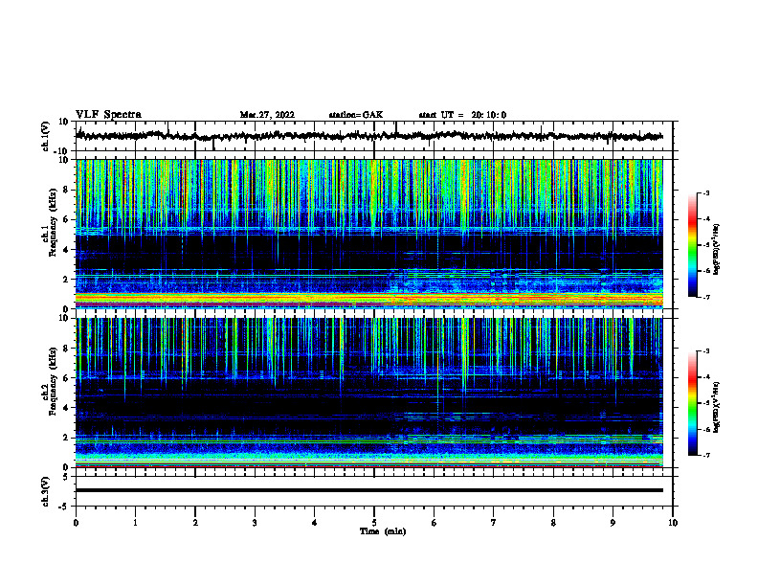This screenshot has height=586, width=758.
Task: Click the "8" kHz tick on ch.1 frequency axis
Action: (66, 190)
